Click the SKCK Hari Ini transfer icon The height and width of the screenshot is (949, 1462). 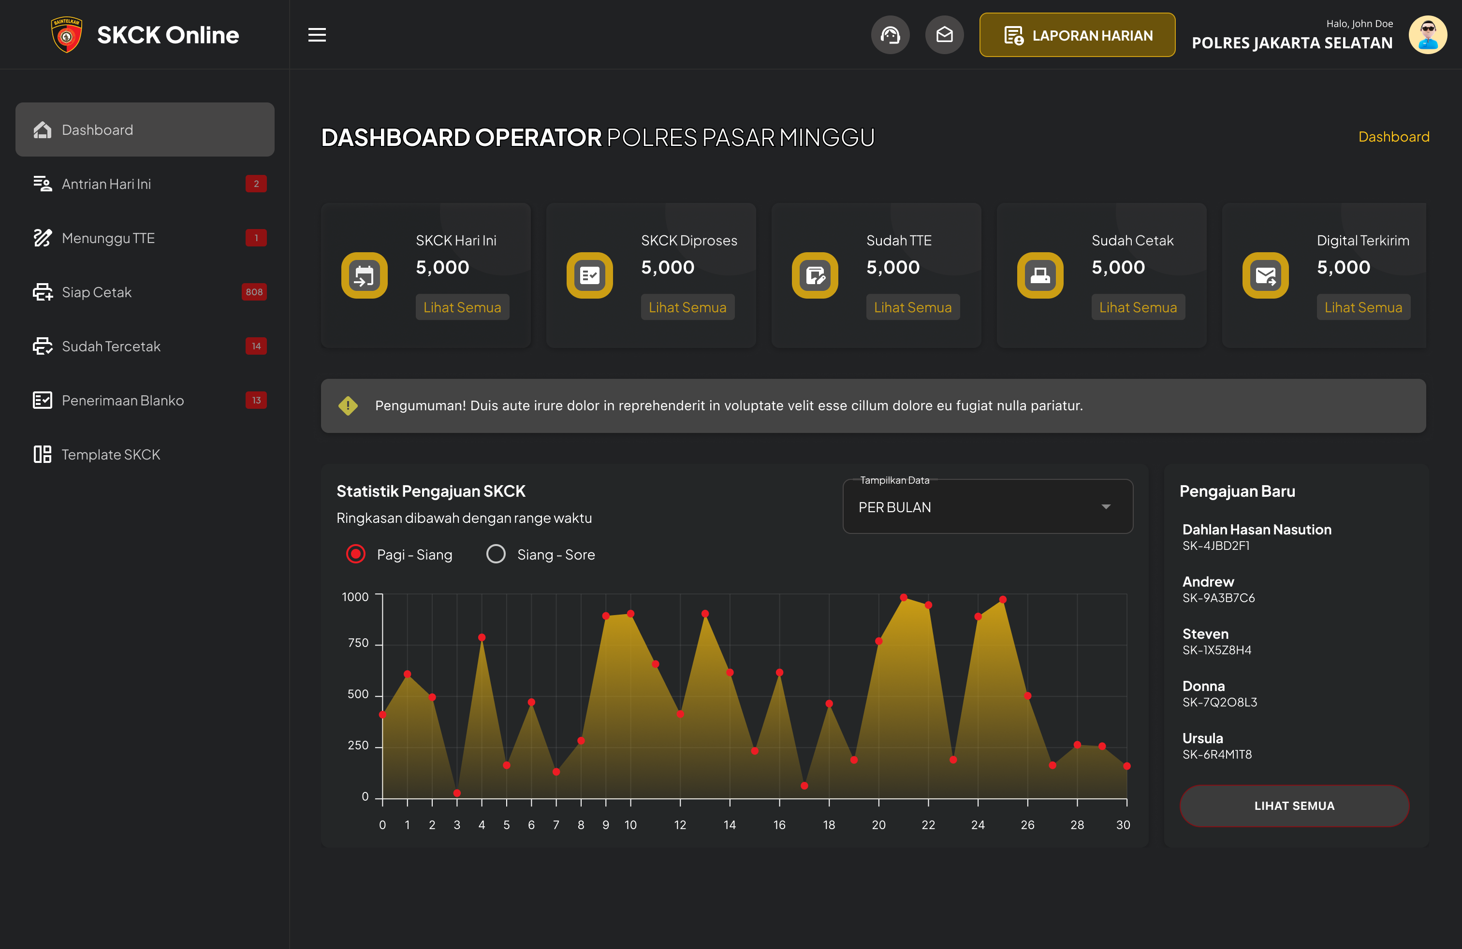pyautogui.click(x=364, y=275)
